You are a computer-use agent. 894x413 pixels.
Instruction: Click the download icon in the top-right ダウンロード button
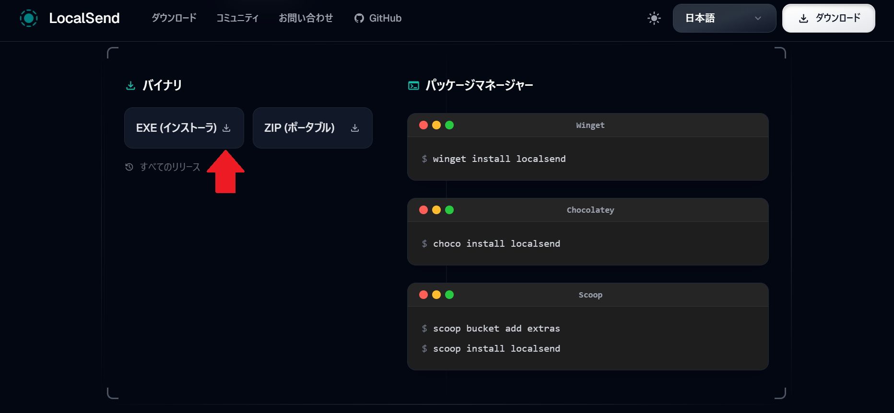pyautogui.click(x=803, y=18)
